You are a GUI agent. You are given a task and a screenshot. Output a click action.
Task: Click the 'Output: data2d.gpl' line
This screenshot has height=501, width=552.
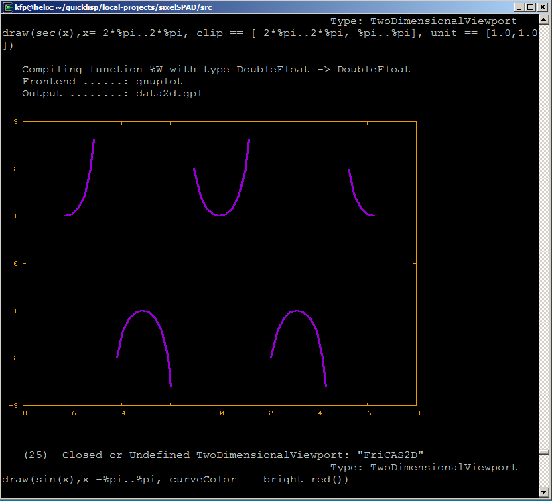112,93
